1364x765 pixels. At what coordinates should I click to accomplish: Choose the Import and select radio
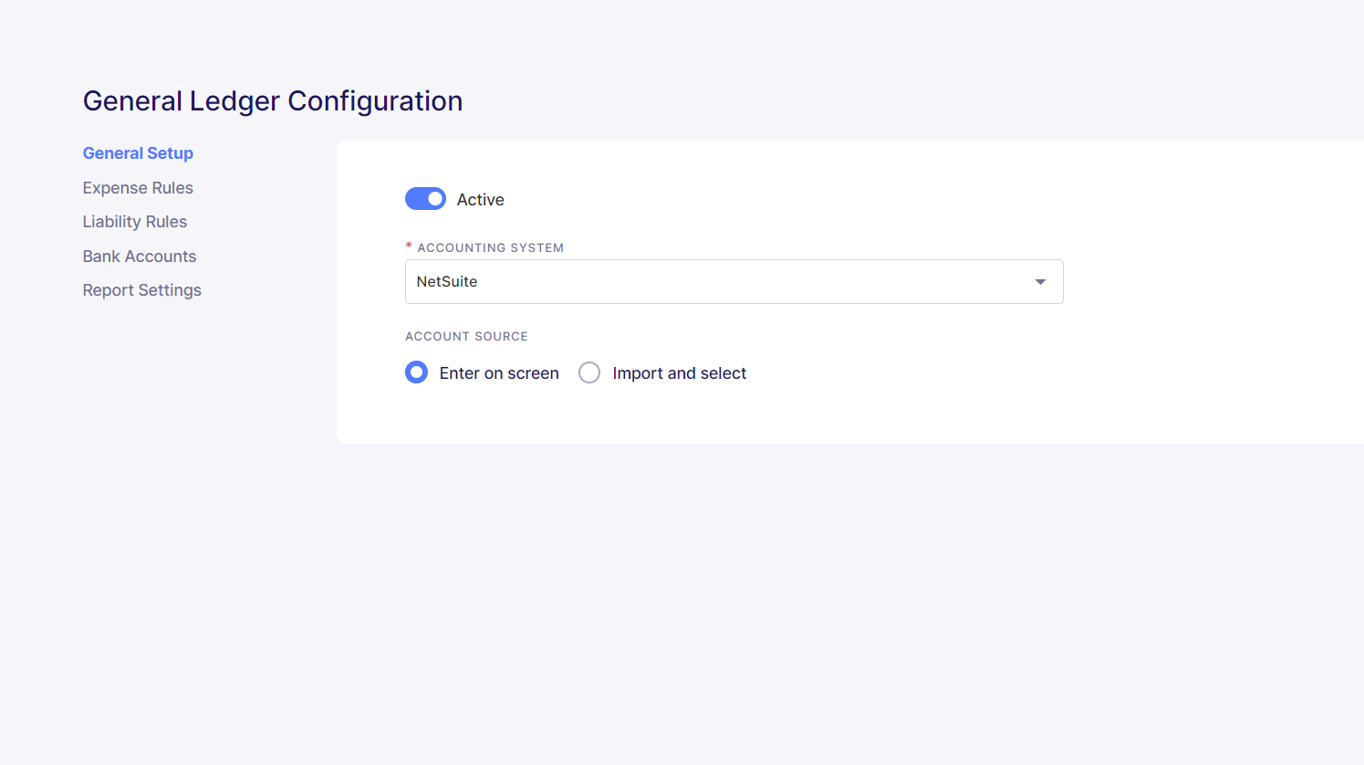coord(589,372)
